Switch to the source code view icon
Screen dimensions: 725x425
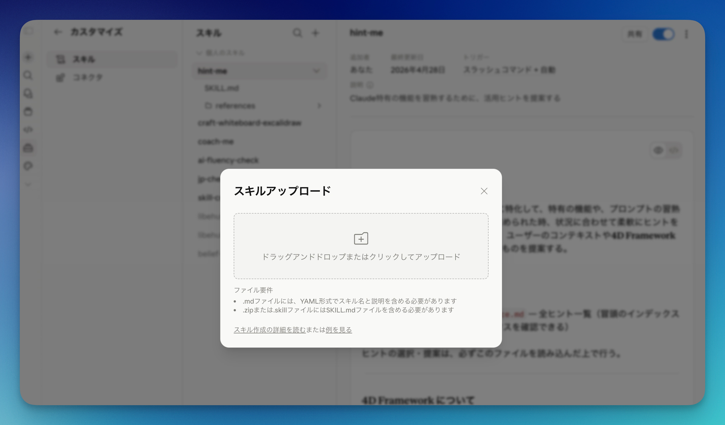[x=674, y=150]
